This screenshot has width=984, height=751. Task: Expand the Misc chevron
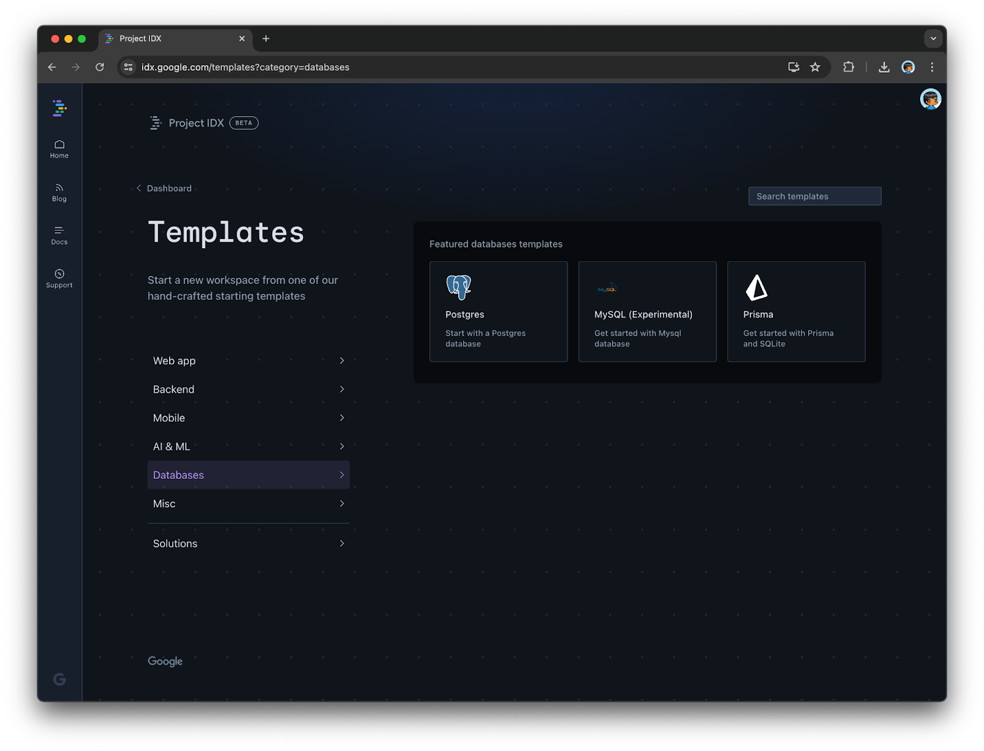tap(342, 503)
